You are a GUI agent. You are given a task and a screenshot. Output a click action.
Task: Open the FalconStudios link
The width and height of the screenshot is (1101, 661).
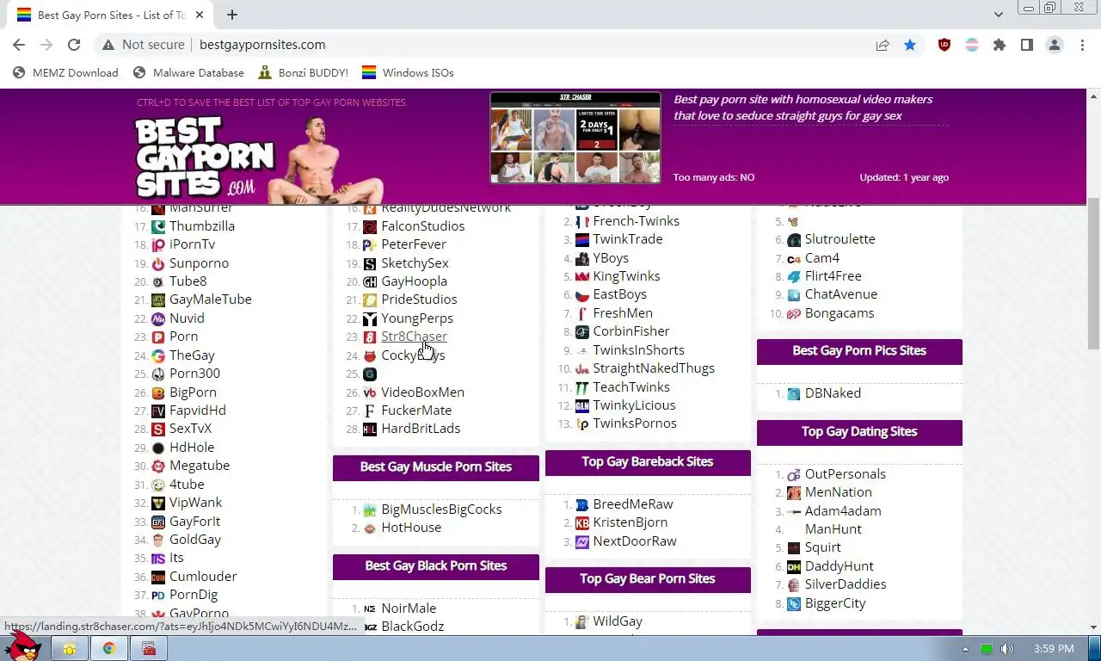(x=423, y=226)
